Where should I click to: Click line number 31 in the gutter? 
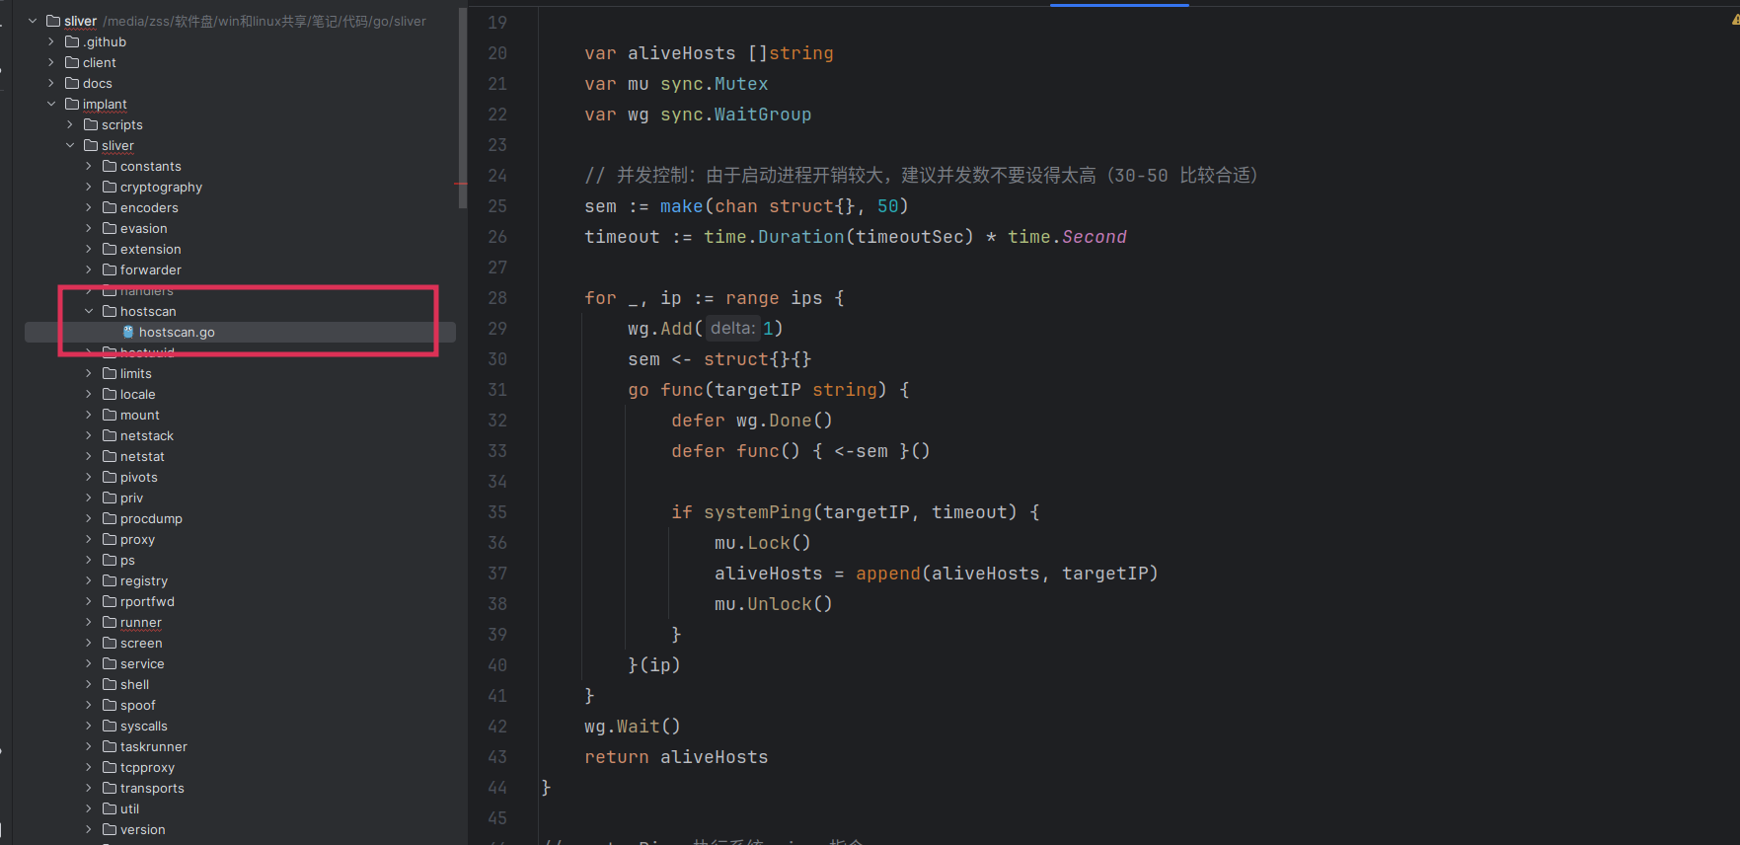tap(497, 390)
